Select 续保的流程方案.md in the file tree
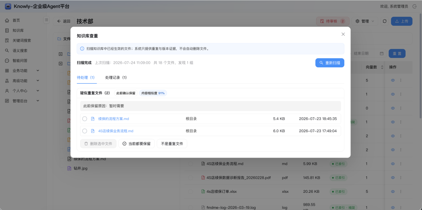 90,159
